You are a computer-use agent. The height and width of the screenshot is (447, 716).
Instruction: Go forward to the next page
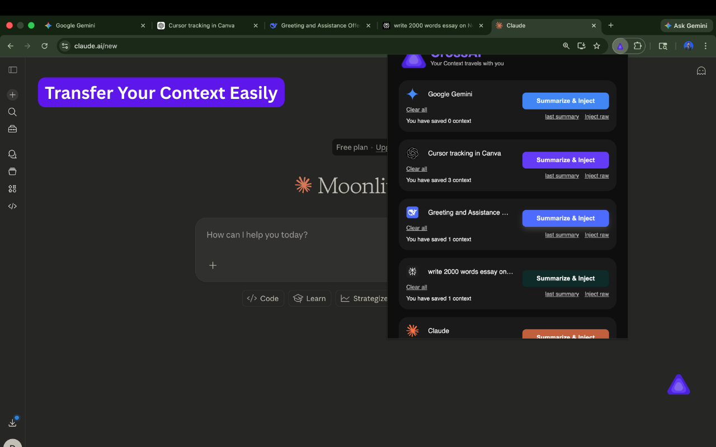(27, 46)
